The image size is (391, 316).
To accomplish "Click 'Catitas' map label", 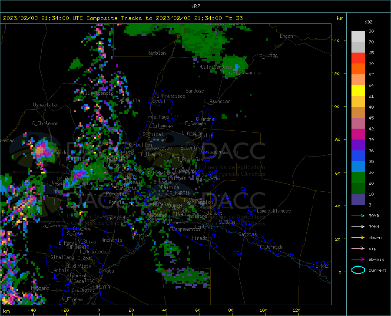I will (248, 234).
